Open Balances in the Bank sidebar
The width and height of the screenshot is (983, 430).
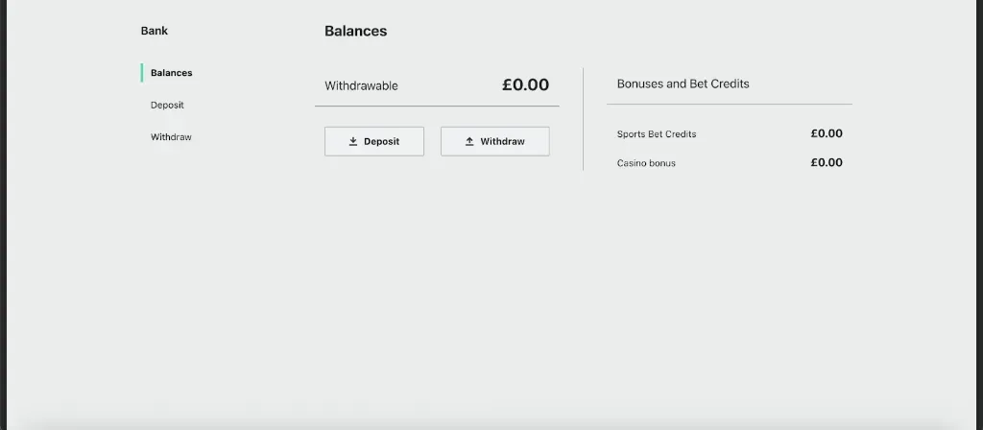point(171,73)
